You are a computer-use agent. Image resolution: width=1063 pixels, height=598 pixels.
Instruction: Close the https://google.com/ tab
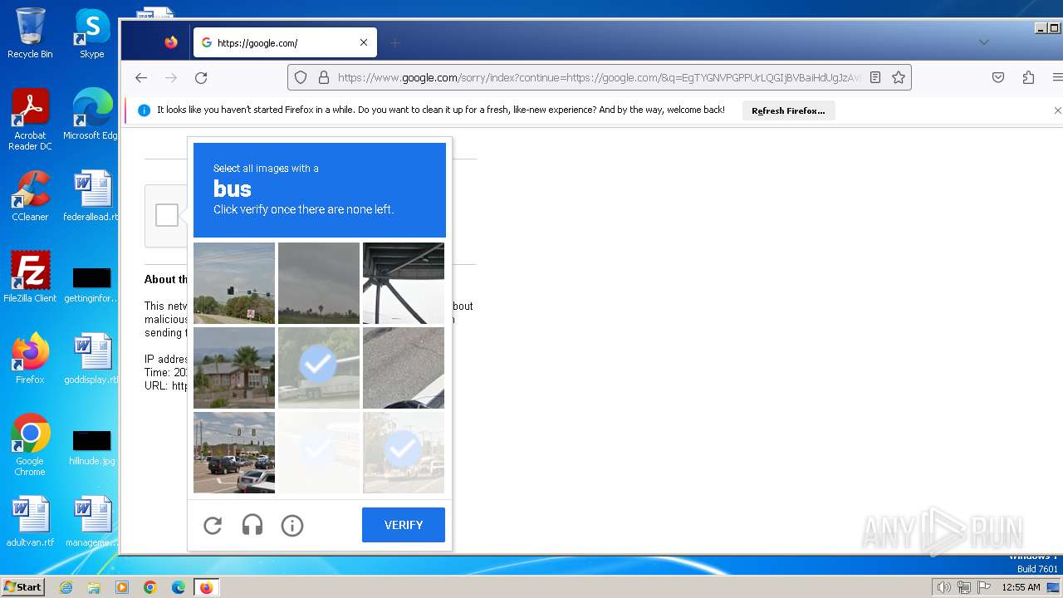[364, 42]
